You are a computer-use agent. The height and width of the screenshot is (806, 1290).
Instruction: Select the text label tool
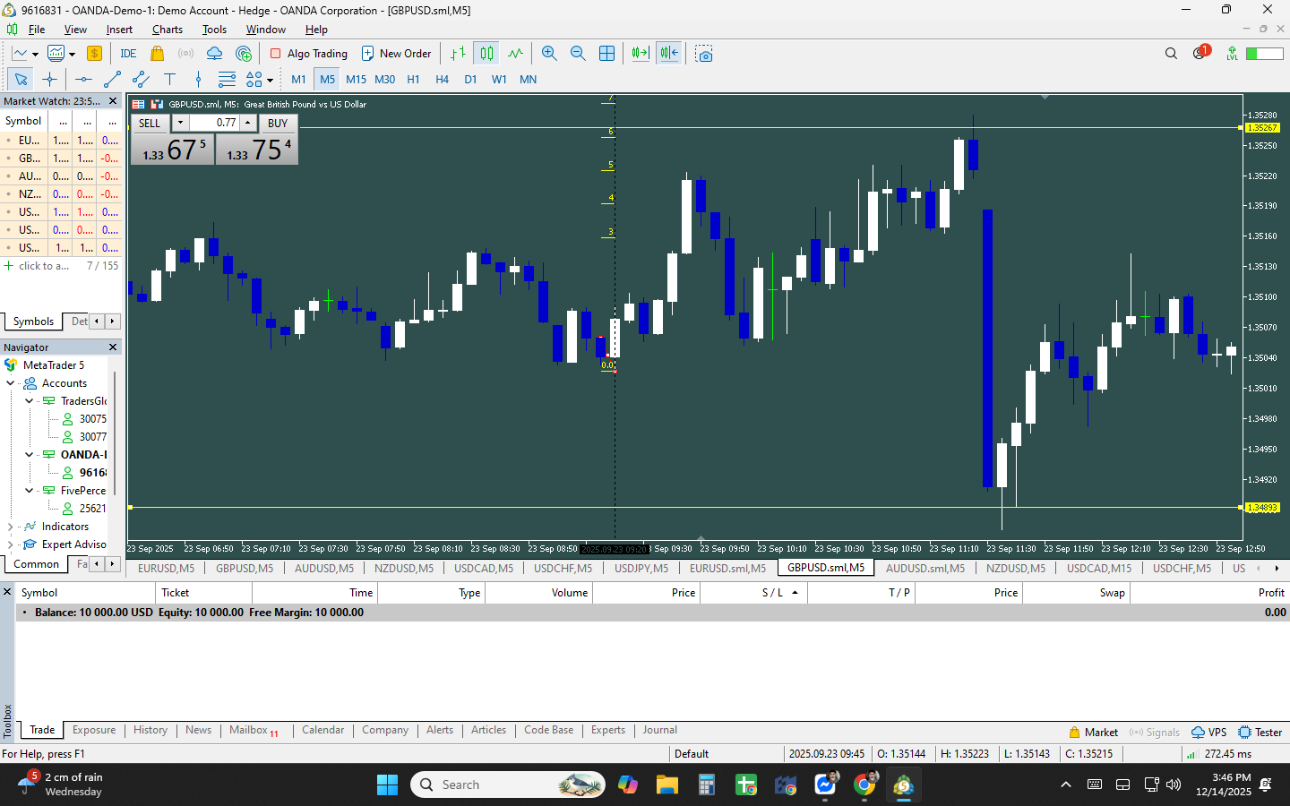[x=169, y=80]
